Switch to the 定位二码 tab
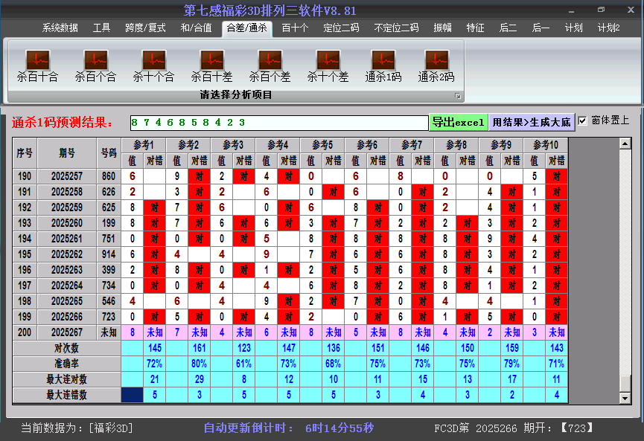 341,28
